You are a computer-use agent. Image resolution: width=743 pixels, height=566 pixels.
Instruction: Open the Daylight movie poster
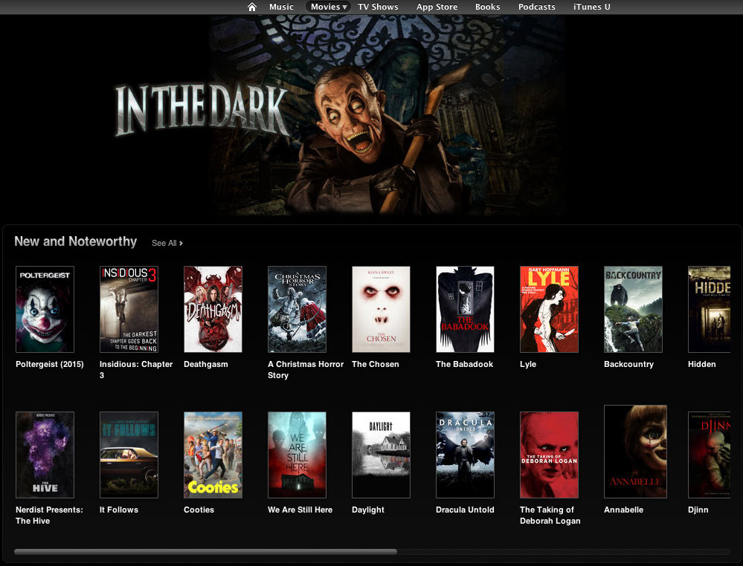[381, 455]
